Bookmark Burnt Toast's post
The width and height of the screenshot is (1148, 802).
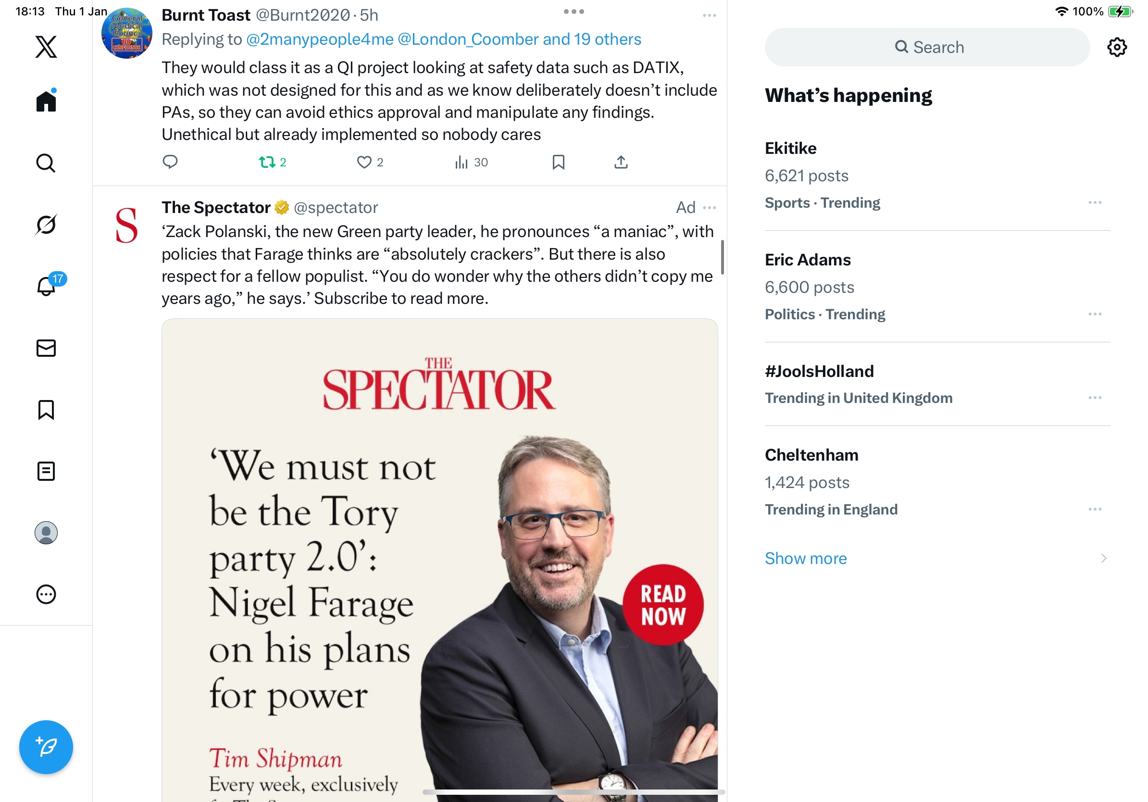pyautogui.click(x=558, y=162)
